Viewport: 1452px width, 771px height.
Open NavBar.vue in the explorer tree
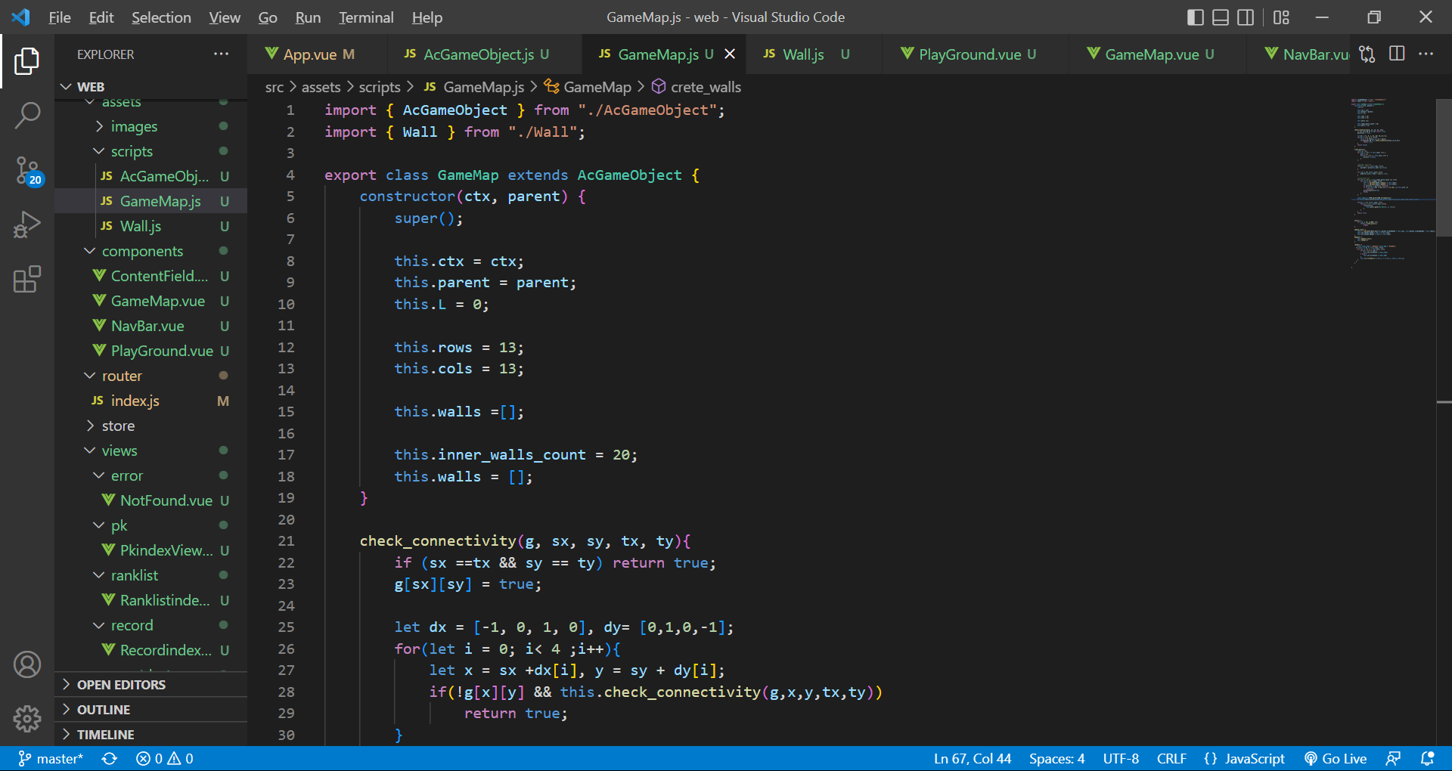pyautogui.click(x=151, y=326)
